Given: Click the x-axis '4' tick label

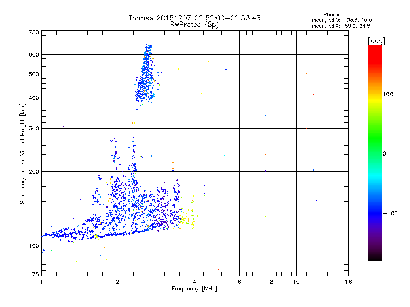Looking at the screenshot, I should (195, 282).
